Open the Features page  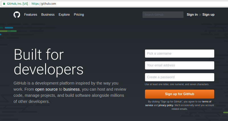tap(30, 15)
